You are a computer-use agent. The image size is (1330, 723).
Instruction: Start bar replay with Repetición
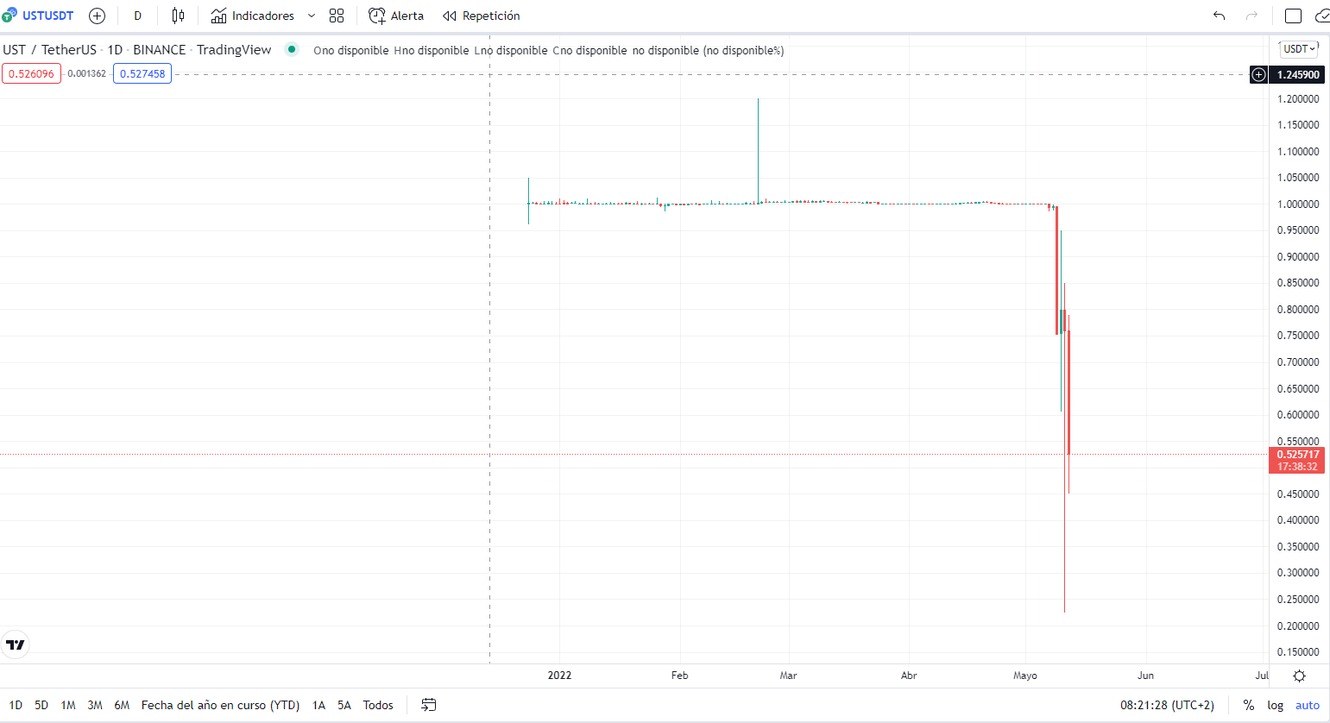(x=482, y=16)
